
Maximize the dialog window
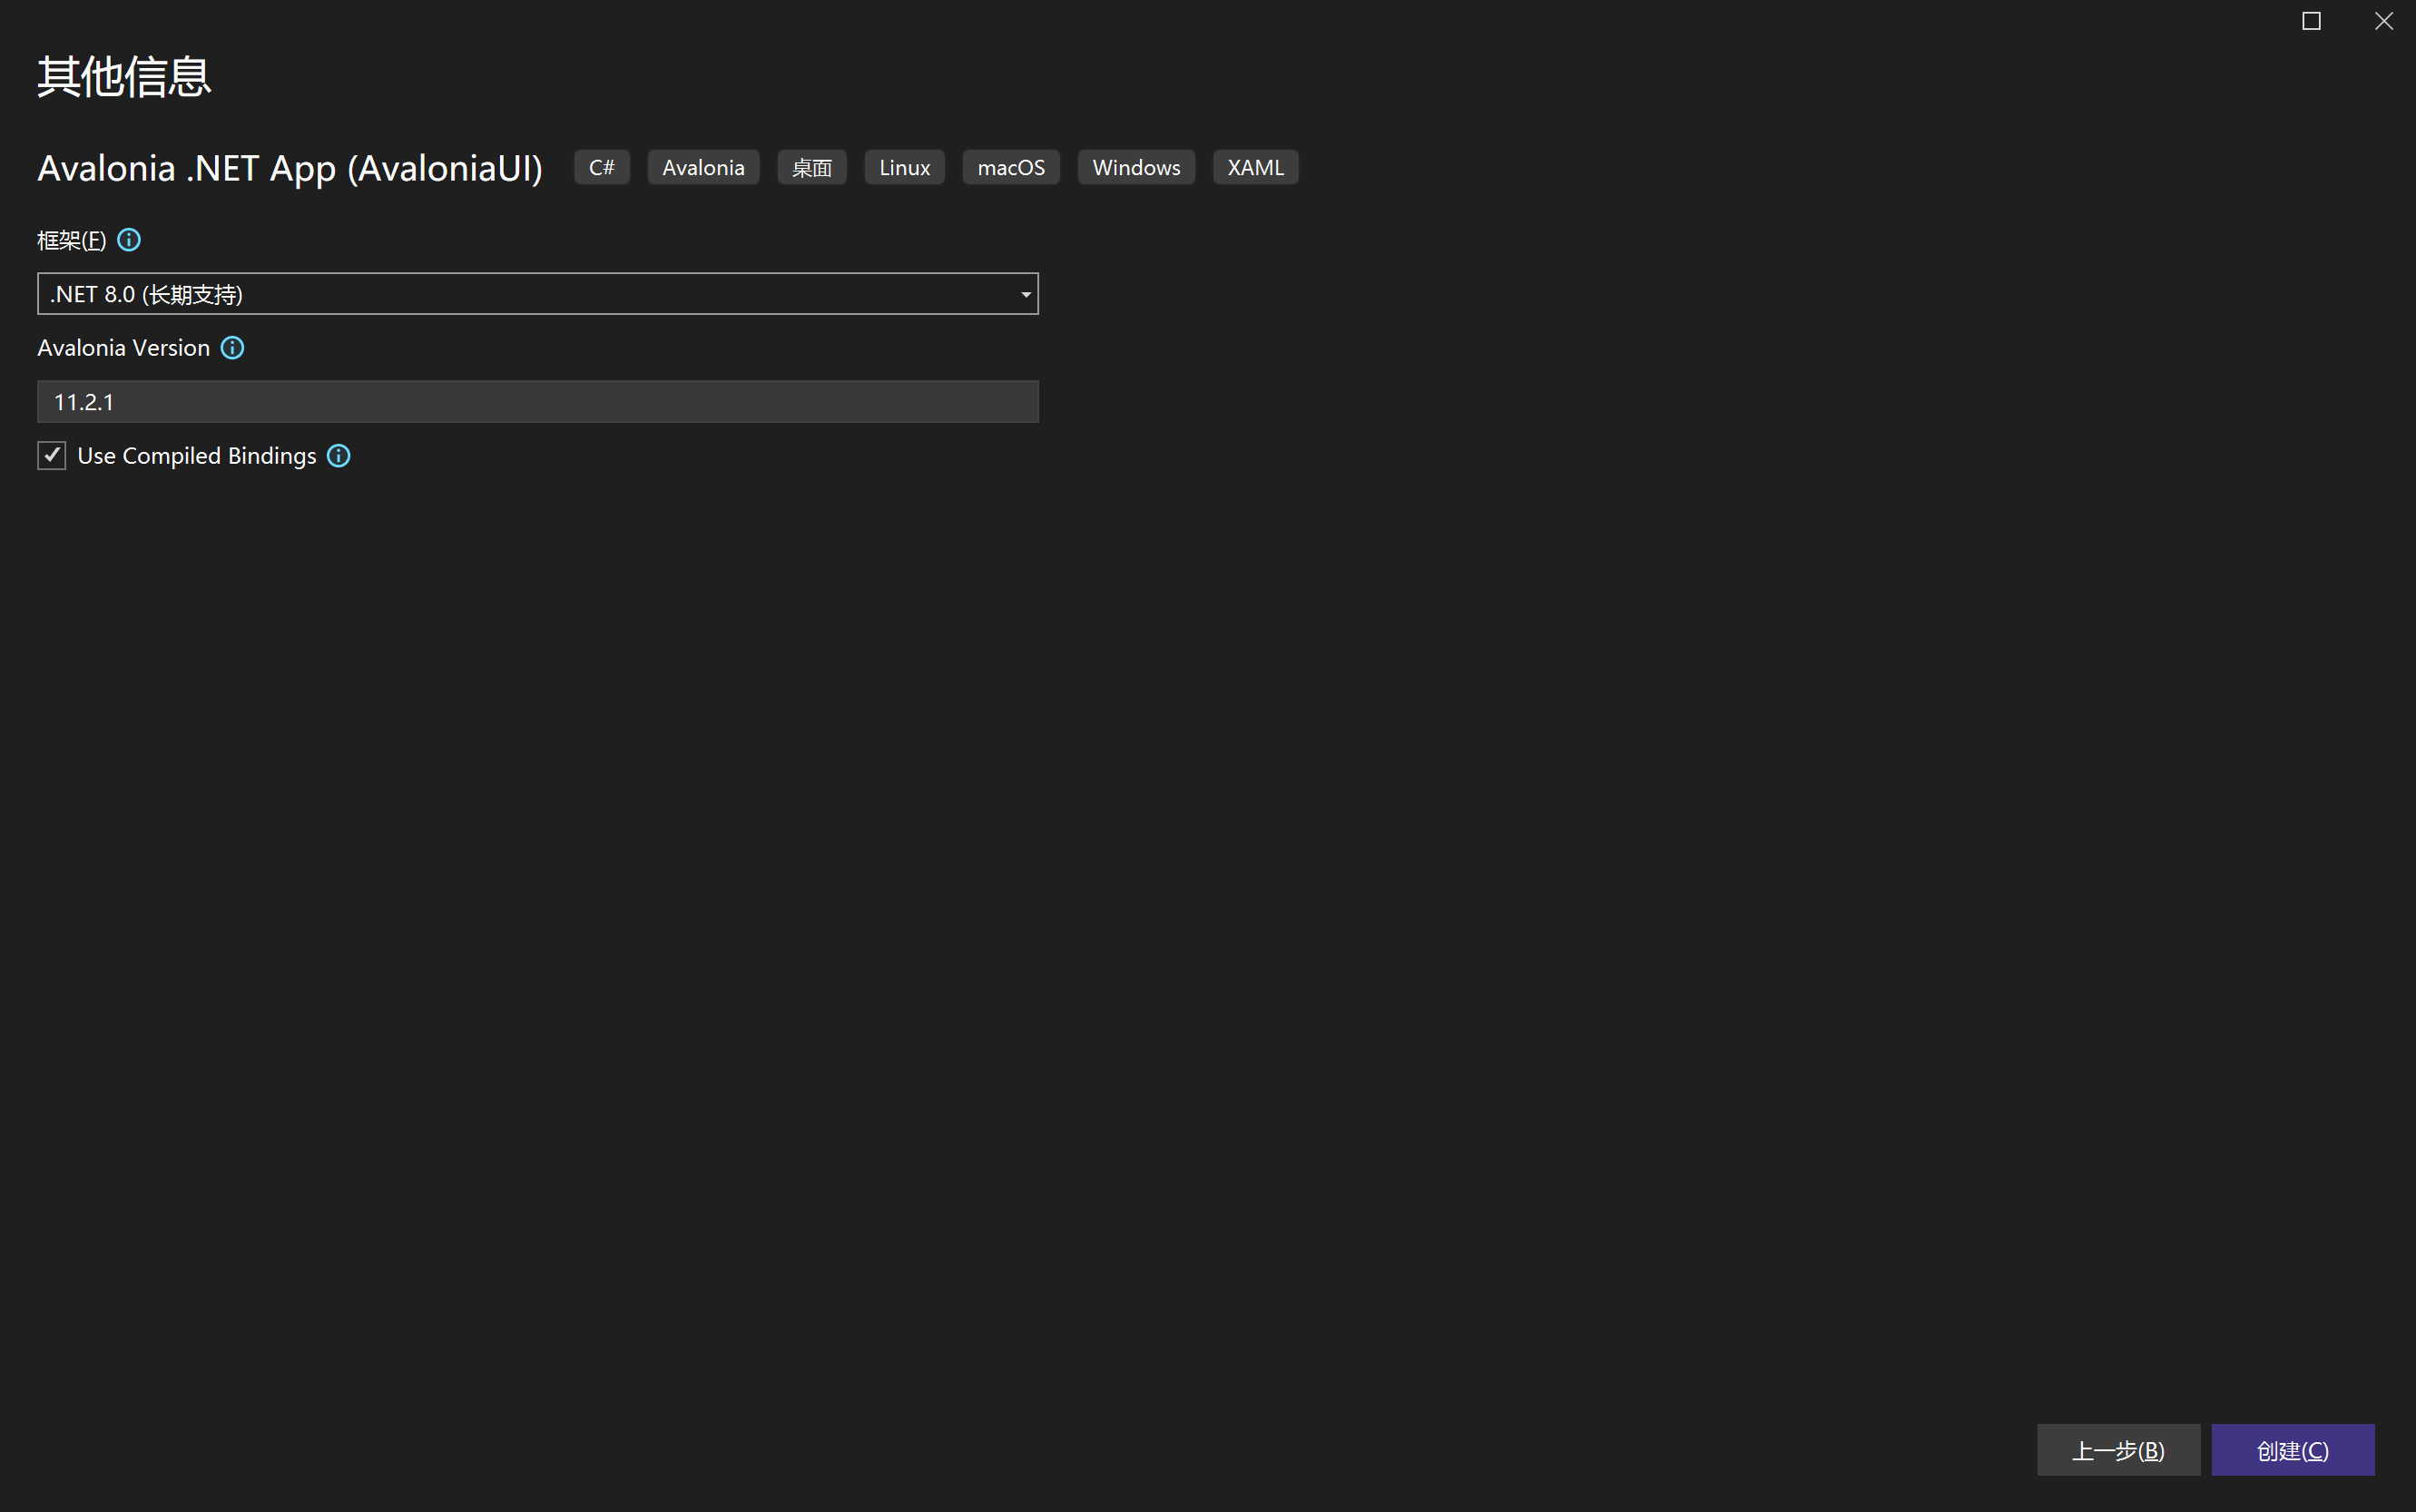2311,21
